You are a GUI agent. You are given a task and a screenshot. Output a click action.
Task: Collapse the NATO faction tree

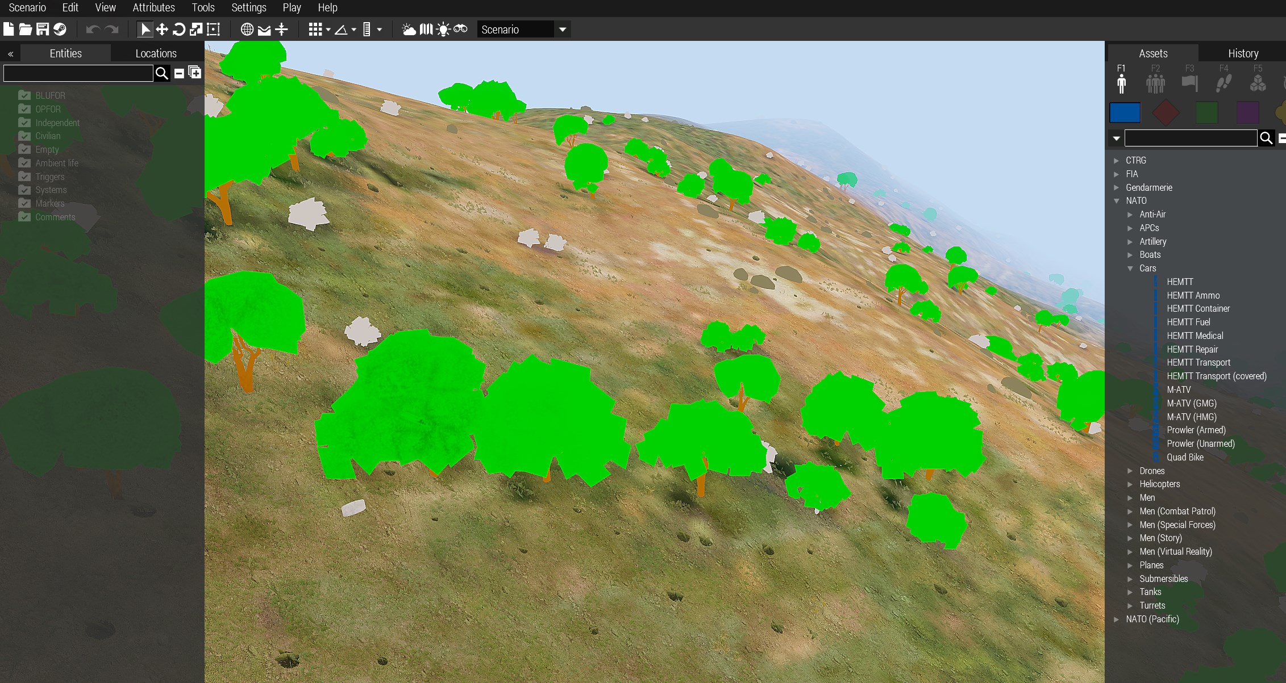[1117, 201]
